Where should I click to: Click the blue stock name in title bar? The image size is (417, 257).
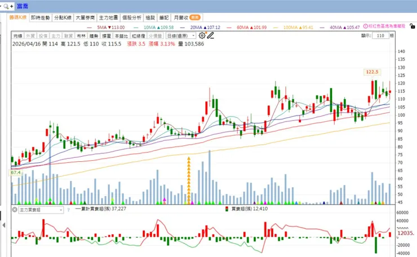23,6
